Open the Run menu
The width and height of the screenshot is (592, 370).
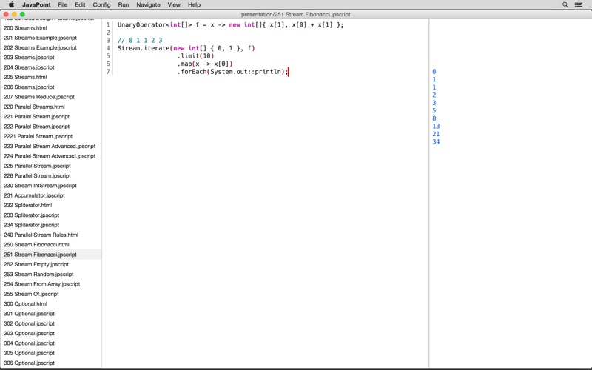click(124, 5)
